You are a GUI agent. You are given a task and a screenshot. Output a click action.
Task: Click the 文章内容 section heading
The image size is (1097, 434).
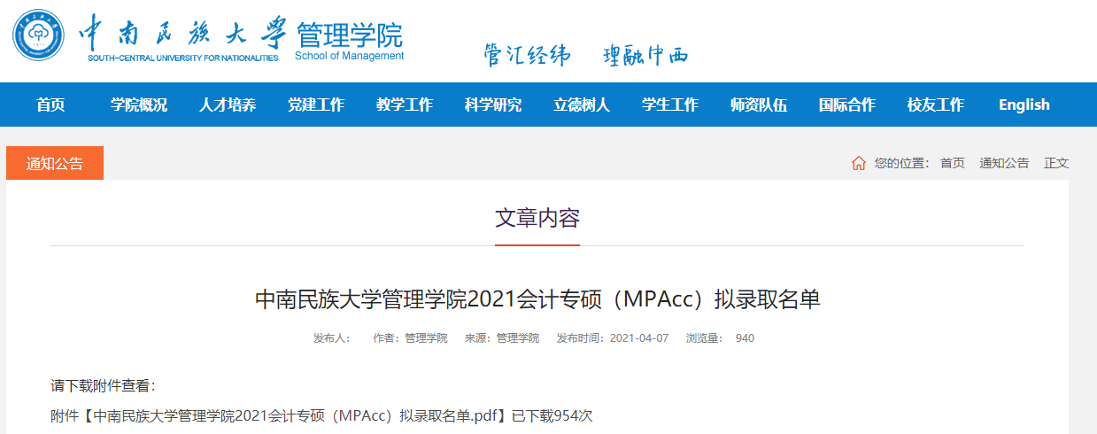537,218
